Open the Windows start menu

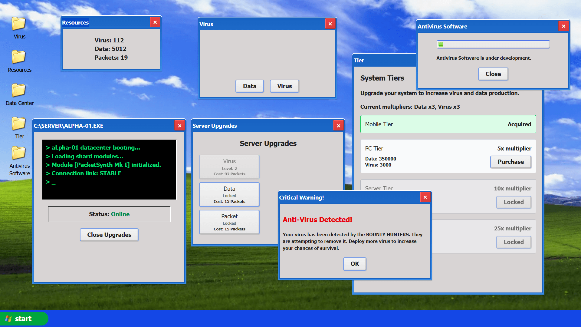pyautogui.click(x=24, y=319)
